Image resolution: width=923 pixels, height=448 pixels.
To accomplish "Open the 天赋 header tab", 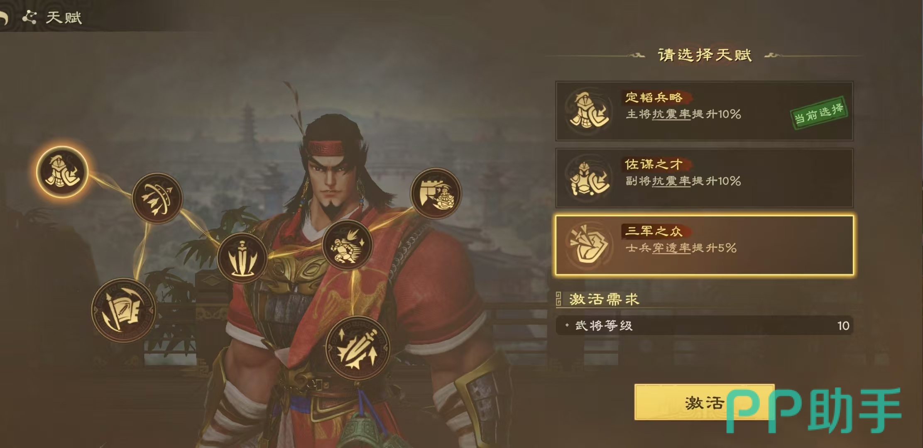I will pos(64,17).
